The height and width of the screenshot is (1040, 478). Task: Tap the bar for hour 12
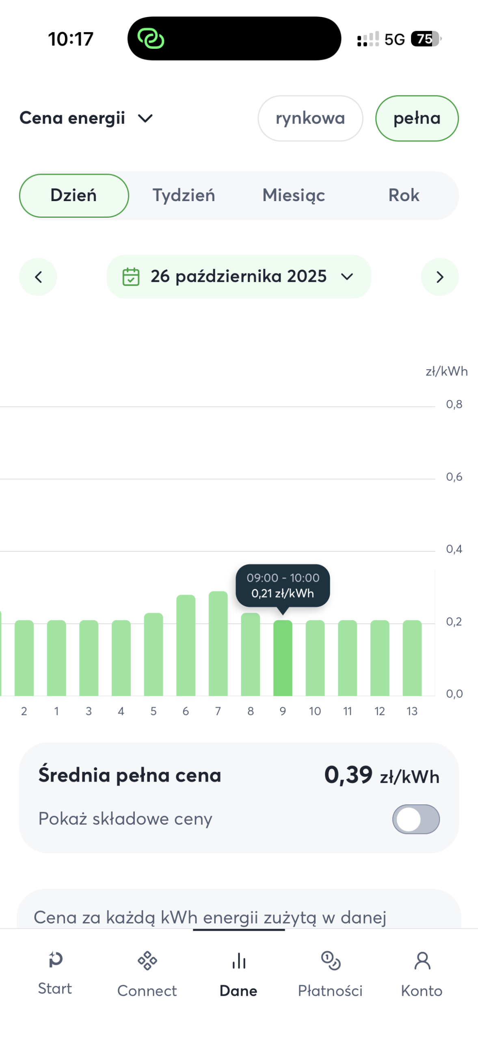[x=379, y=658]
